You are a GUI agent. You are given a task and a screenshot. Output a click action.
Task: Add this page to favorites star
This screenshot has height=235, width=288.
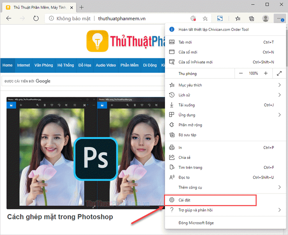point(205,19)
